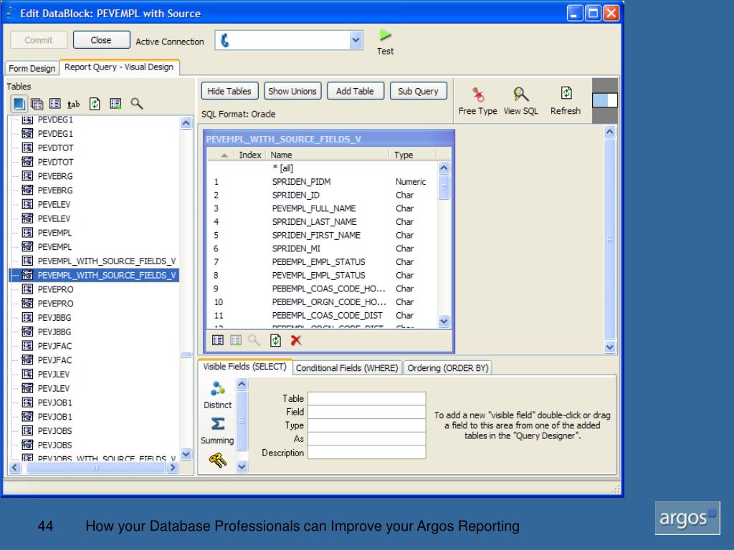Click tables list horizontal scroll right arrow
The image size is (734, 550).
coord(173,467)
